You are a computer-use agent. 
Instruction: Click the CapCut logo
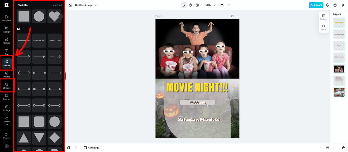pos(7,5)
